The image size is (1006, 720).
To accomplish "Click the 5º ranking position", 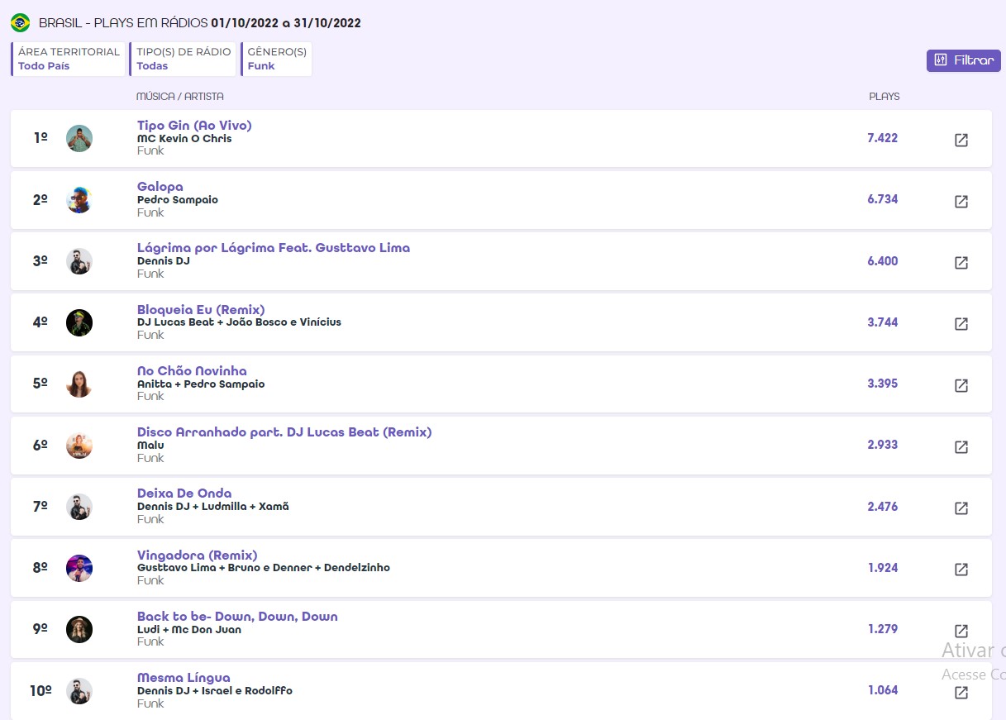I will [x=41, y=384].
